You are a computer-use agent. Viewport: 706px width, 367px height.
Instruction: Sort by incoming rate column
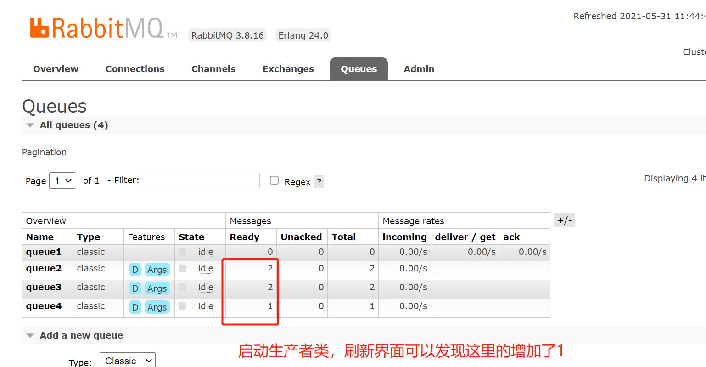click(404, 237)
